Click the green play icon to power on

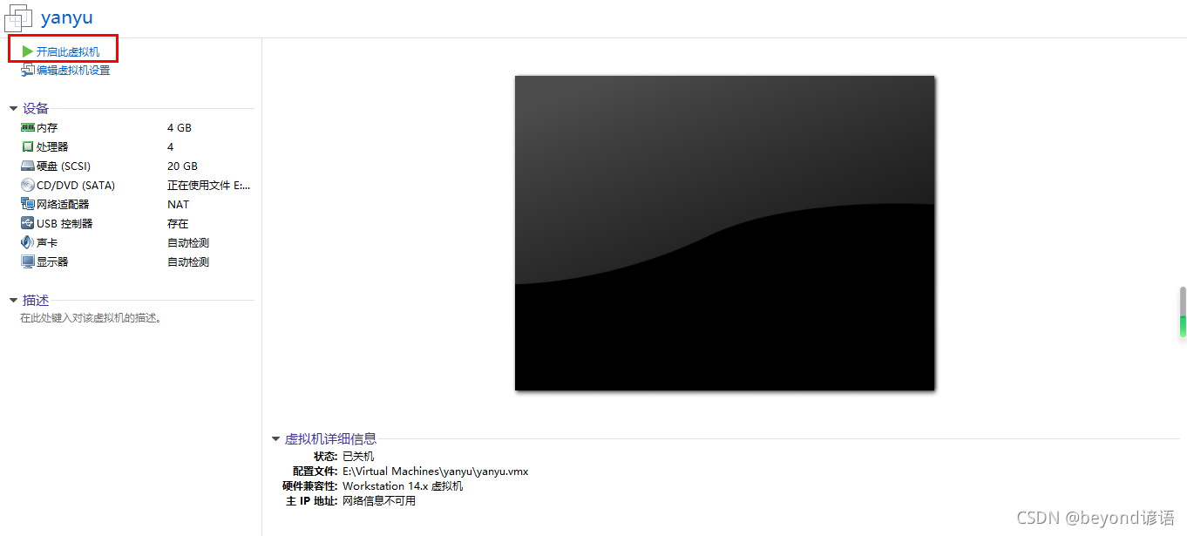click(x=28, y=51)
